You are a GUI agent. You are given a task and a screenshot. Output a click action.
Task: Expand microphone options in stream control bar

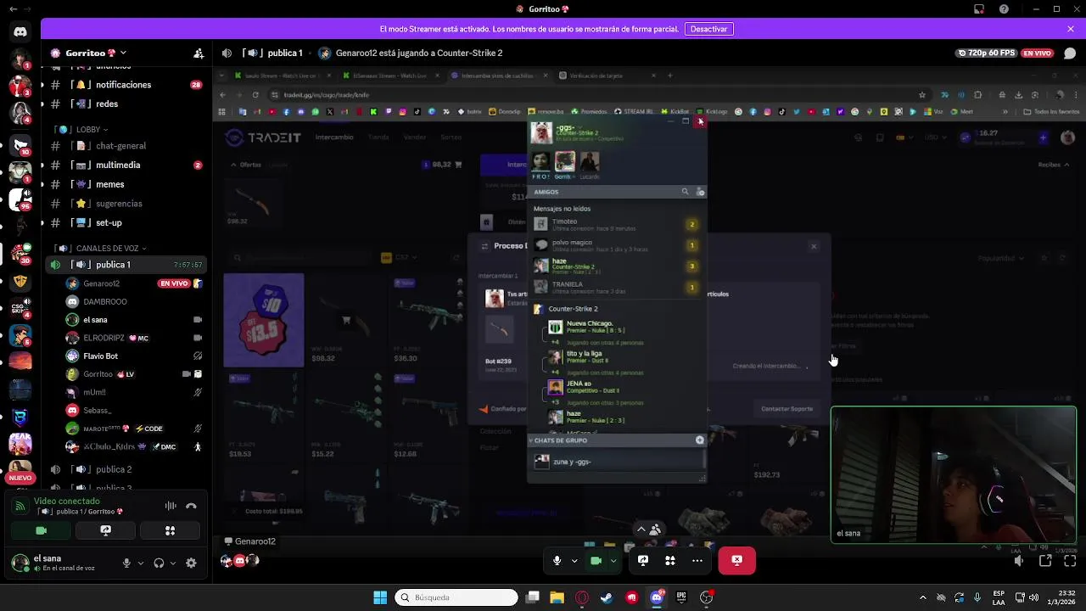(x=574, y=560)
